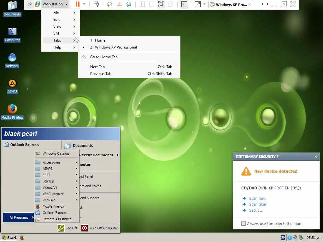The image size is (323, 242).
Task: Open the Documents desktop icon
Action: coord(12,9)
